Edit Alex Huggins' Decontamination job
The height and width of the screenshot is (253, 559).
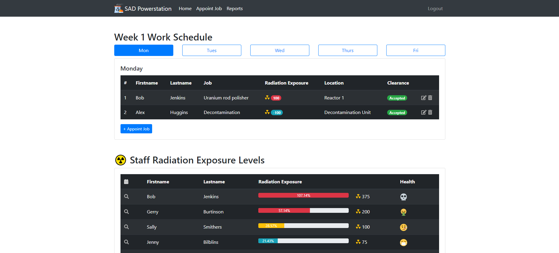coord(423,112)
